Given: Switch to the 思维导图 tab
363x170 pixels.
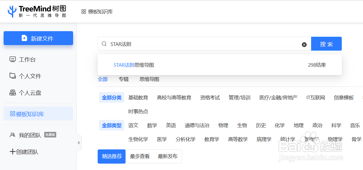Looking at the screenshot, I should click(149, 79).
